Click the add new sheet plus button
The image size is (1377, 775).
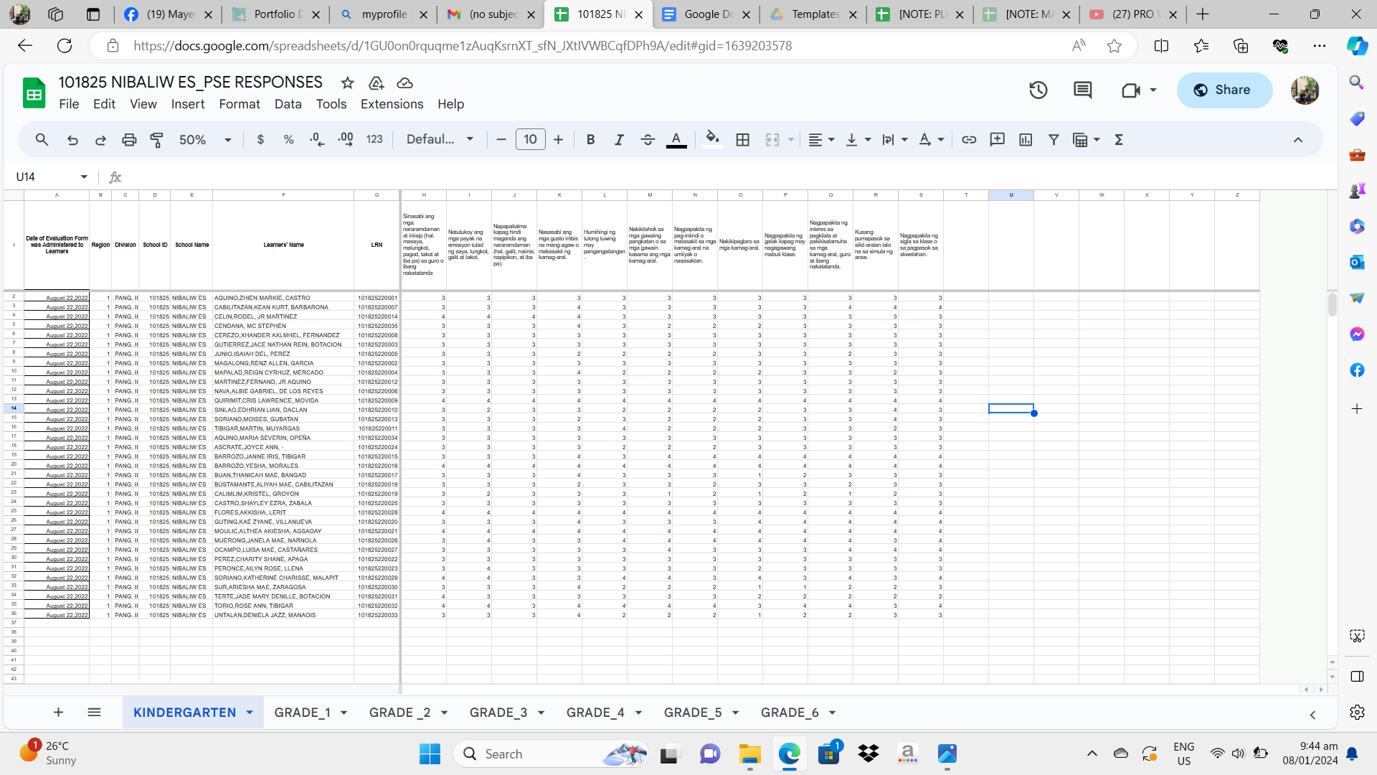[58, 713]
